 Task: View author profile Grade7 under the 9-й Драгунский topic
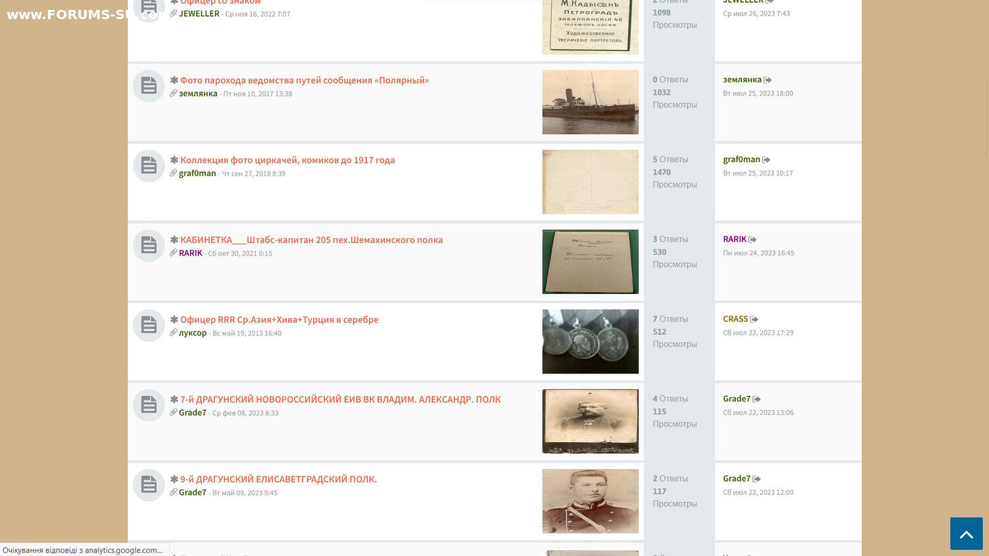pos(193,492)
